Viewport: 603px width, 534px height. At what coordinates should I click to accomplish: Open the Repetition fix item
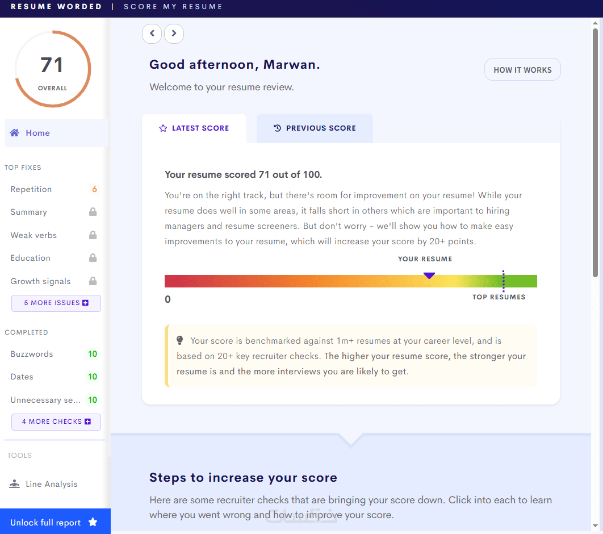pyautogui.click(x=54, y=189)
